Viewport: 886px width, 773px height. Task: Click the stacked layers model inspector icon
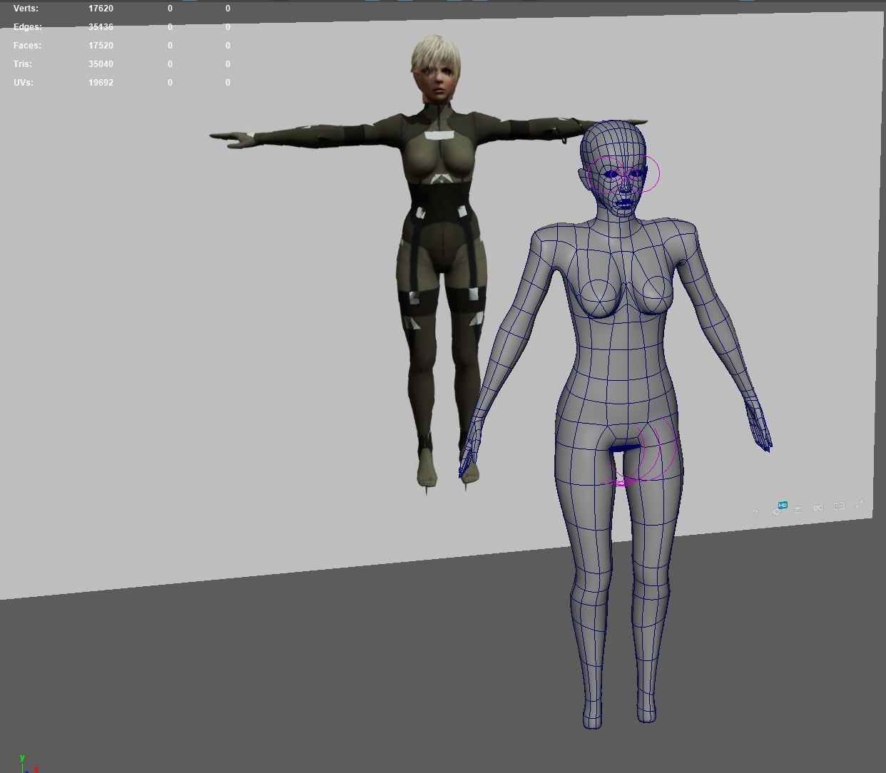[798, 509]
